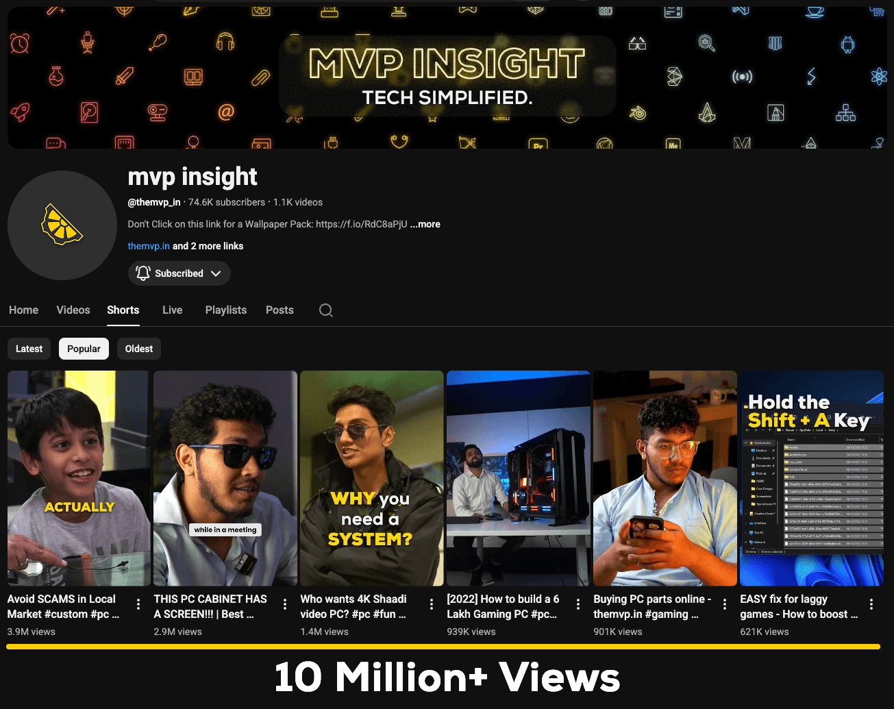Image resolution: width=894 pixels, height=709 pixels.
Task: Click the @themvp_in channel handle
Action: (x=154, y=202)
